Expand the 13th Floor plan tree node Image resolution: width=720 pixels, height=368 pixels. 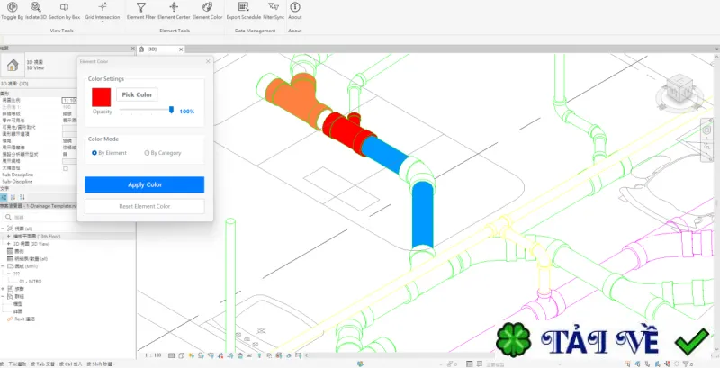[8, 236]
